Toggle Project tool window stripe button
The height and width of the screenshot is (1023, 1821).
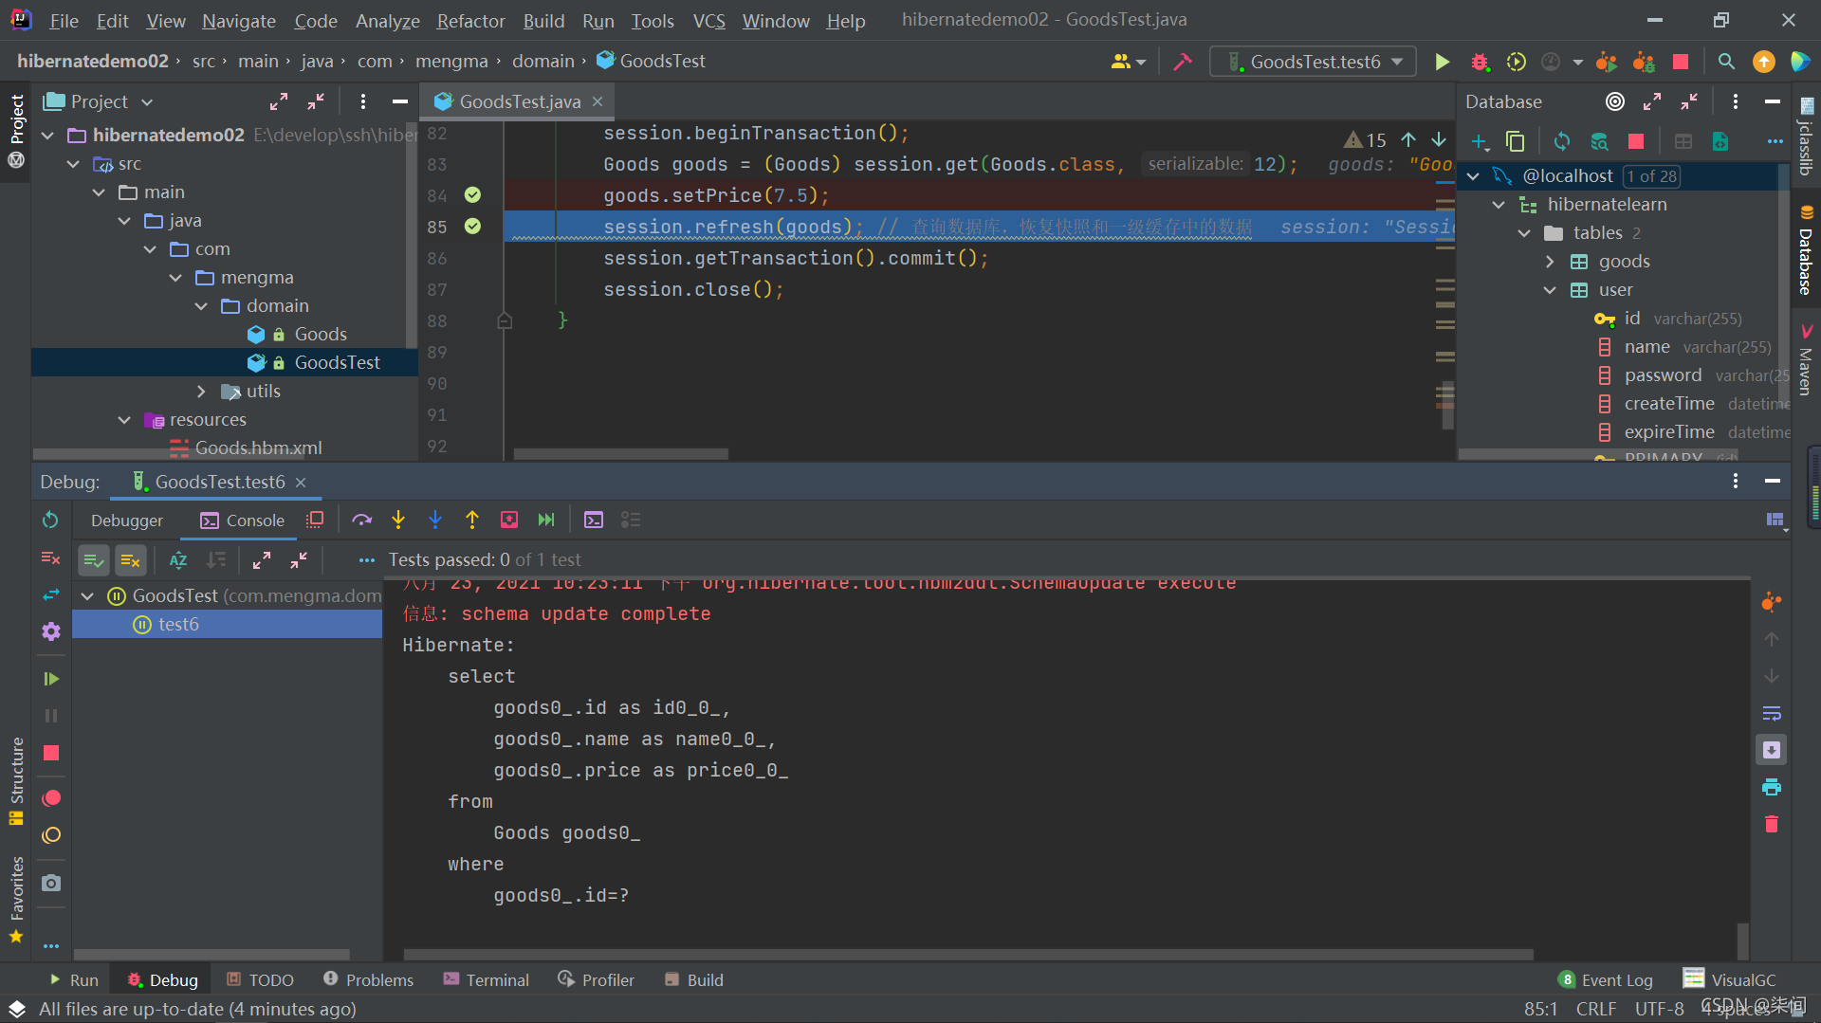point(16,130)
